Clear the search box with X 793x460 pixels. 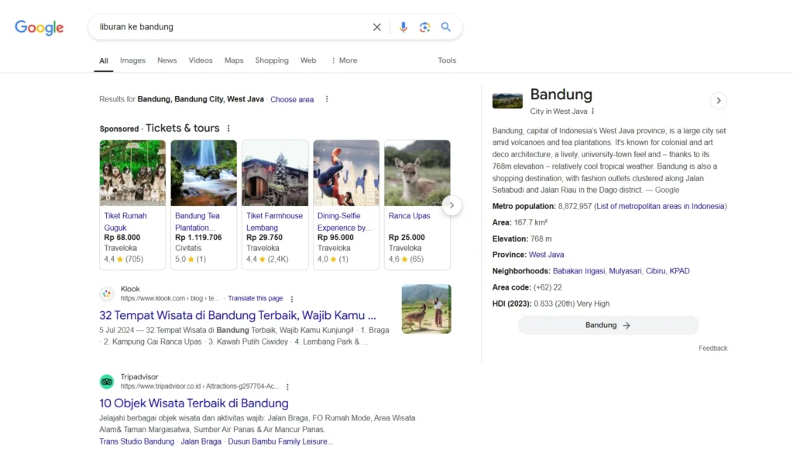click(x=377, y=27)
